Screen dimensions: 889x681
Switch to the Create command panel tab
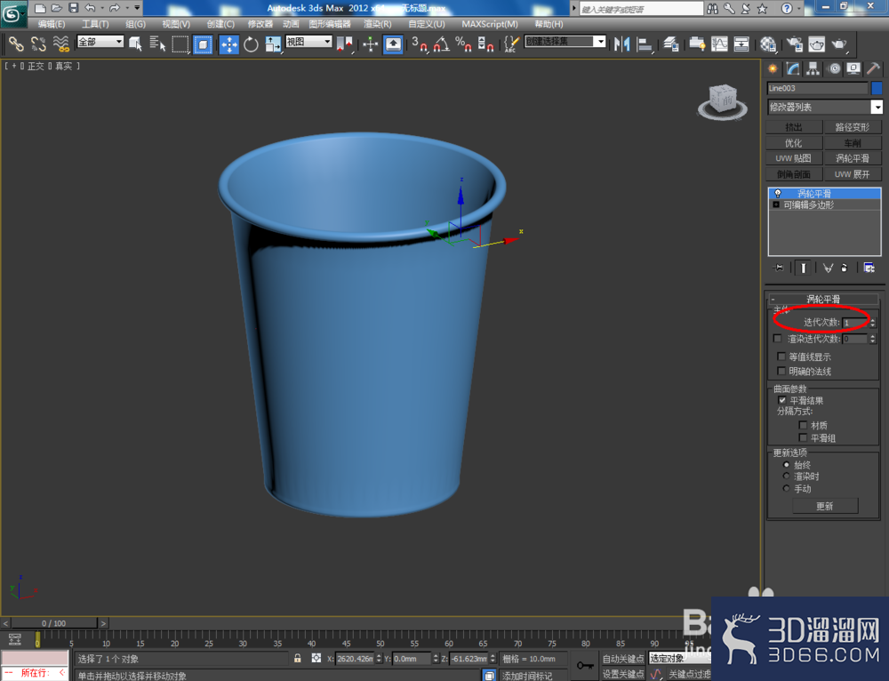[x=773, y=68]
